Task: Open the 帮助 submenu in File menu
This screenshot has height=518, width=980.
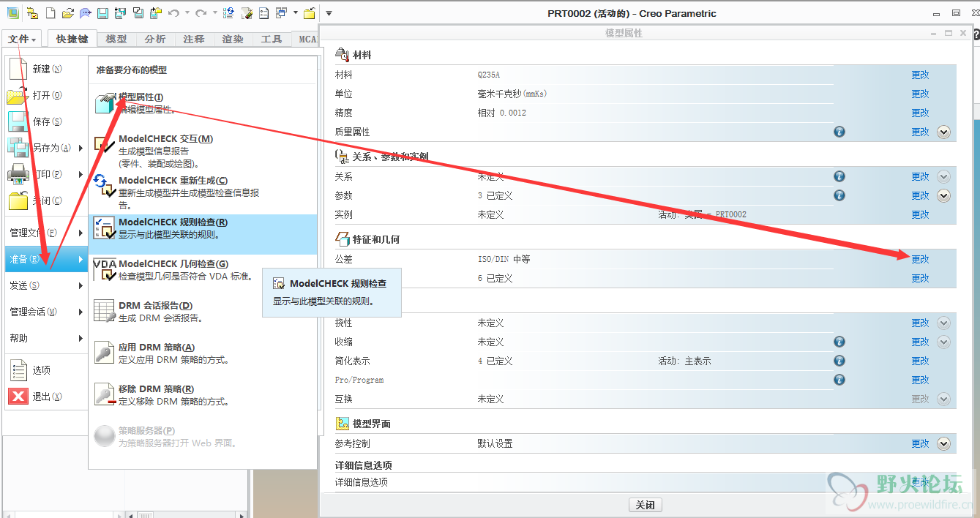Action: [46, 338]
